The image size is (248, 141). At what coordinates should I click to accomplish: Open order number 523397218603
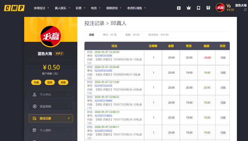(103, 116)
